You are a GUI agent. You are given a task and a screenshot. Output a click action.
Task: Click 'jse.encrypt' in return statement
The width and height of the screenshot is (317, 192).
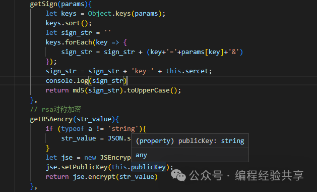[94, 177]
